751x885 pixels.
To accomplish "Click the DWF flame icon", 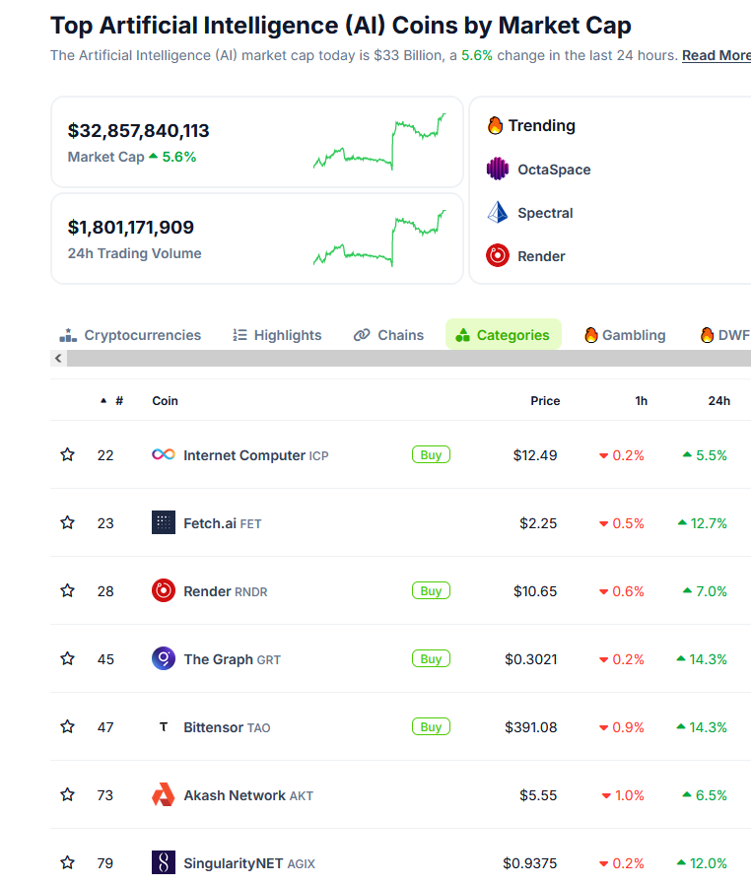I will click(x=707, y=335).
